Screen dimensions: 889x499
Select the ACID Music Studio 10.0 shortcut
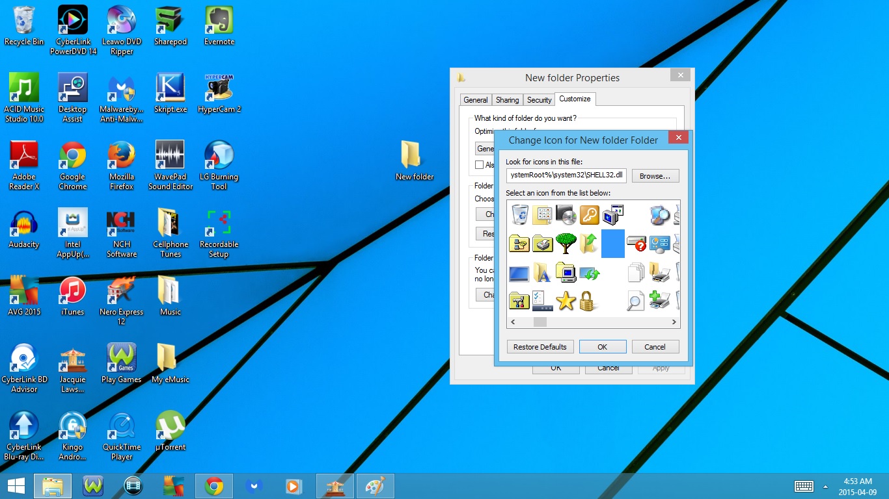[24, 98]
